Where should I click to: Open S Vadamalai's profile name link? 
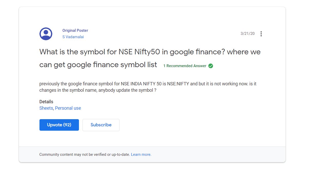click(73, 37)
